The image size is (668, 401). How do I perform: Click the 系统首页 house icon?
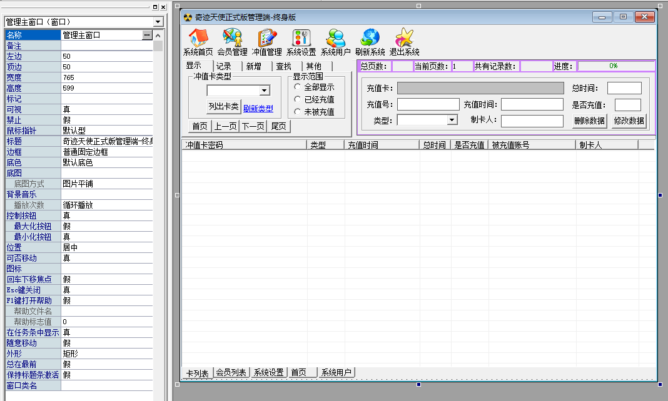198,37
